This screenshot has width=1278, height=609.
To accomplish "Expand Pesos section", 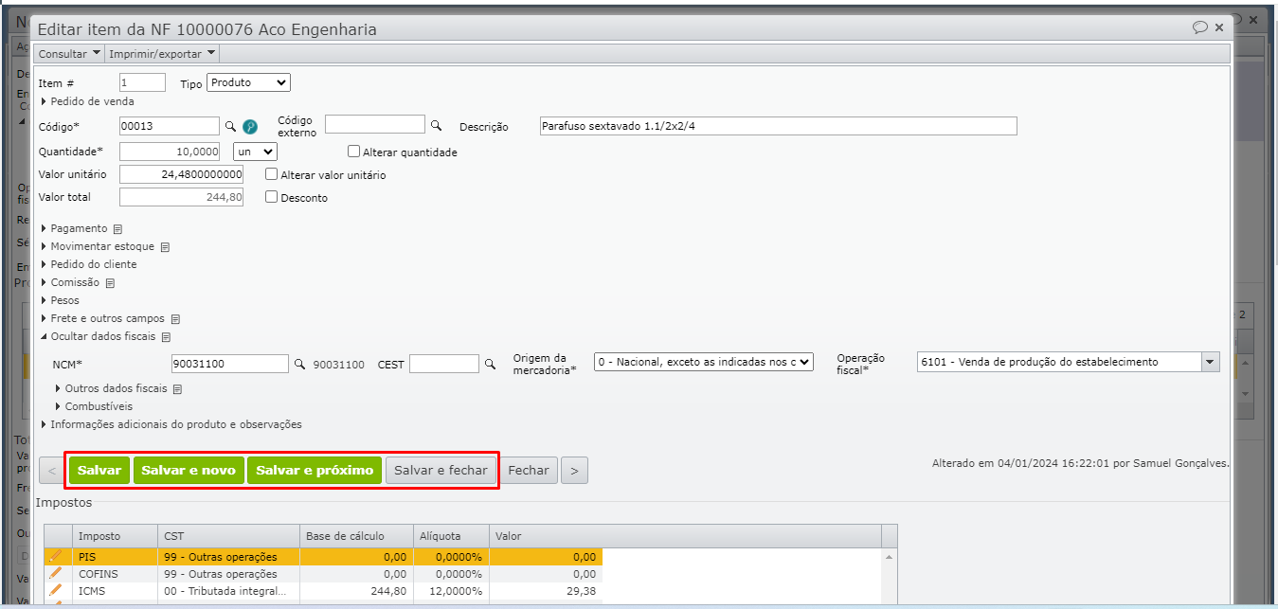I will [60, 301].
